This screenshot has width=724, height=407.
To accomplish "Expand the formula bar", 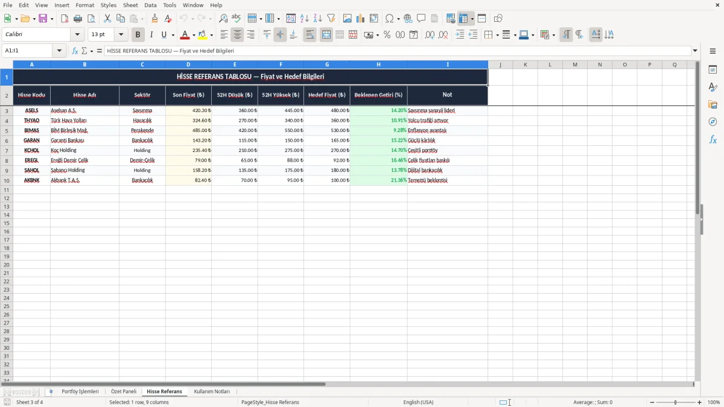I will (695, 51).
